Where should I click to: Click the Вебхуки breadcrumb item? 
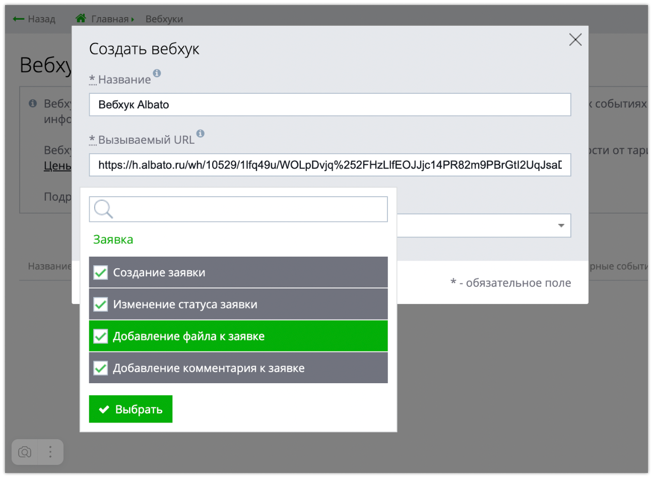click(x=164, y=19)
